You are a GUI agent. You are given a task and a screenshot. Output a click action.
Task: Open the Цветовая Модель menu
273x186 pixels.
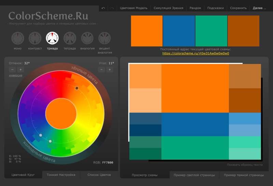tap(133, 8)
